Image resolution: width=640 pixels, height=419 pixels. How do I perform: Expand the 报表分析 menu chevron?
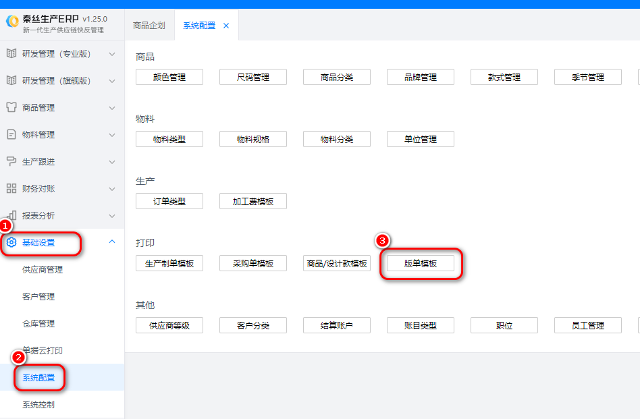112,215
